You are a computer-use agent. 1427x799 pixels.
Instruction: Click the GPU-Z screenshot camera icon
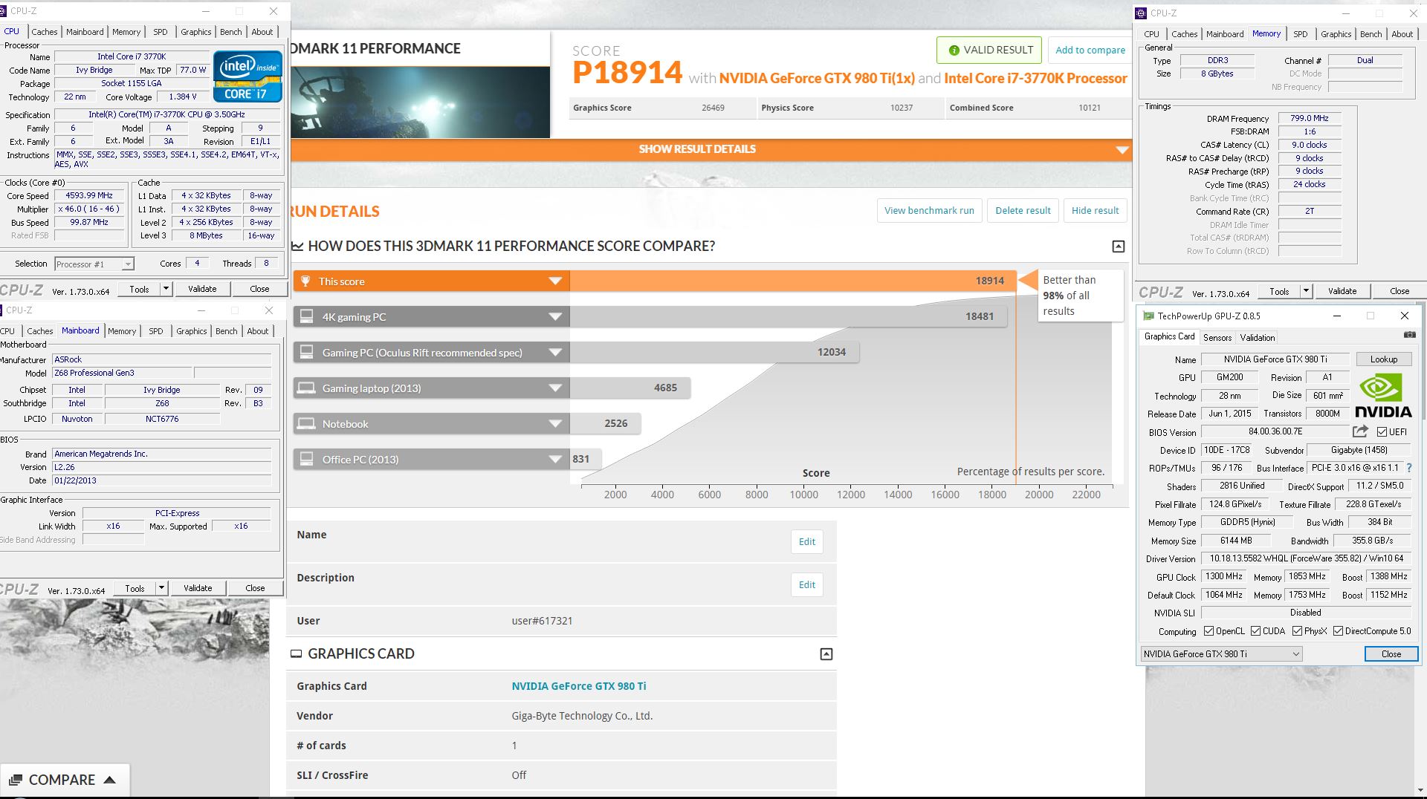[1409, 335]
